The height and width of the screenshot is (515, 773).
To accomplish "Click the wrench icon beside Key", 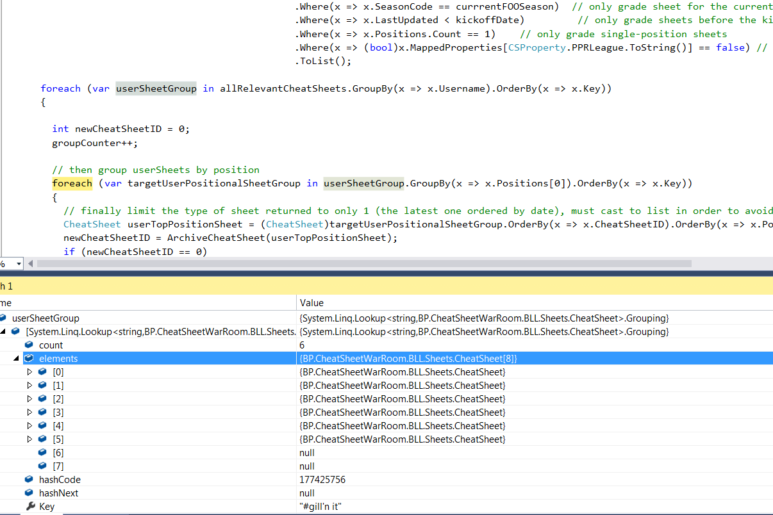I will tap(30, 507).
